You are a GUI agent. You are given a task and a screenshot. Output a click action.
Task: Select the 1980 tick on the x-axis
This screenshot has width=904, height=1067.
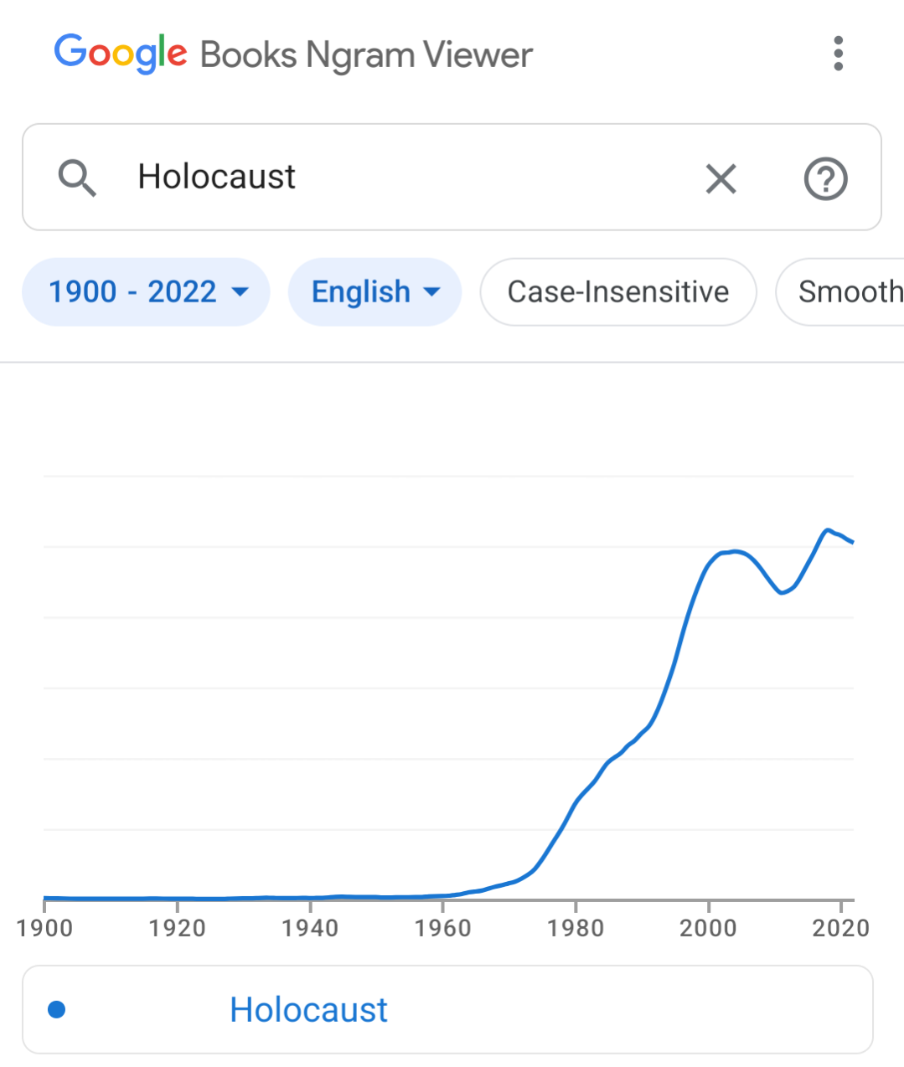coord(576,927)
